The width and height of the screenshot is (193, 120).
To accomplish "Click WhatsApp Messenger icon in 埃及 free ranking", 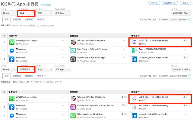I will tap(12, 42).
